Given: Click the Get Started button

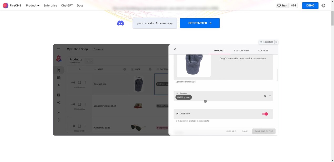Looking at the screenshot, I should (200, 23).
